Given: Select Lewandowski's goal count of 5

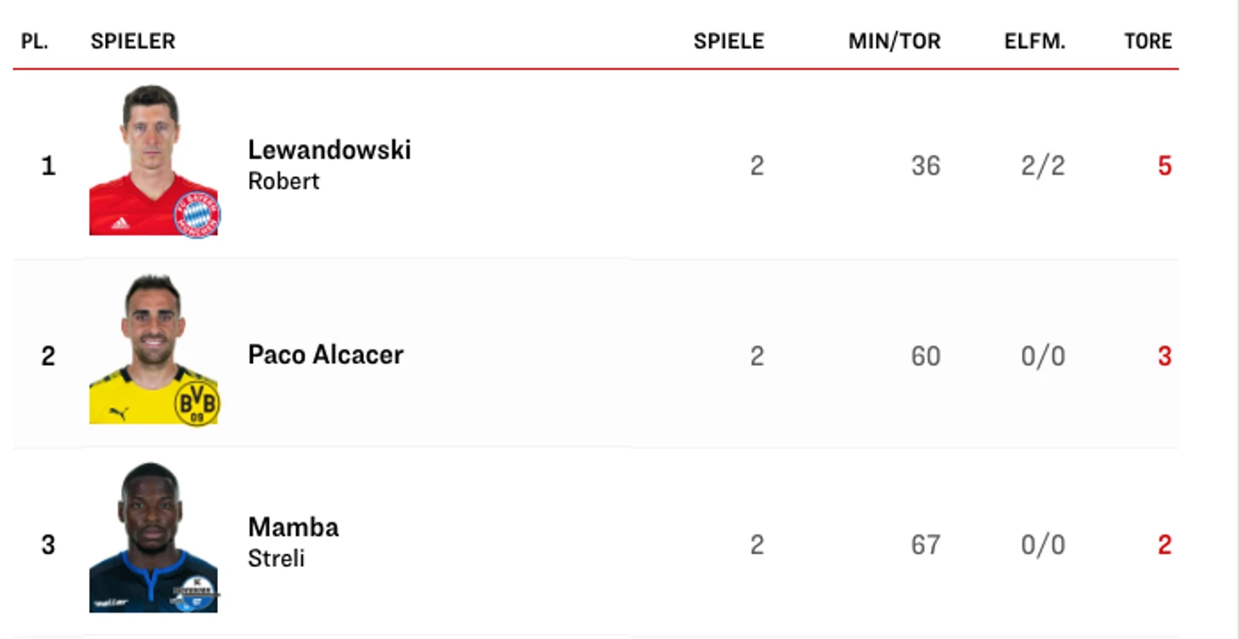Looking at the screenshot, I should [1164, 165].
